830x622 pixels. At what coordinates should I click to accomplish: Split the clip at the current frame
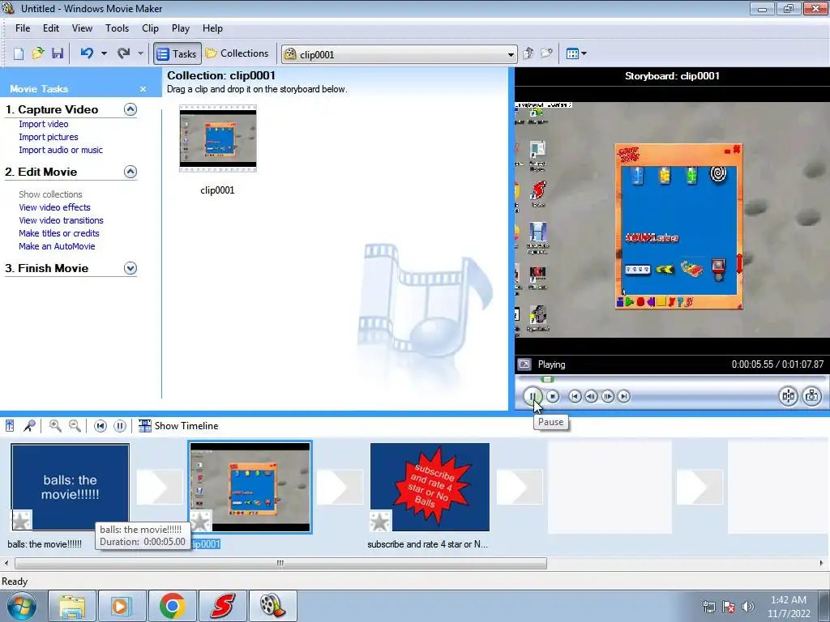788,396
